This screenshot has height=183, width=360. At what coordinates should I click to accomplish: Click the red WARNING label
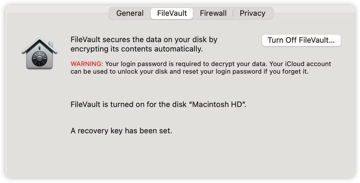87,64
